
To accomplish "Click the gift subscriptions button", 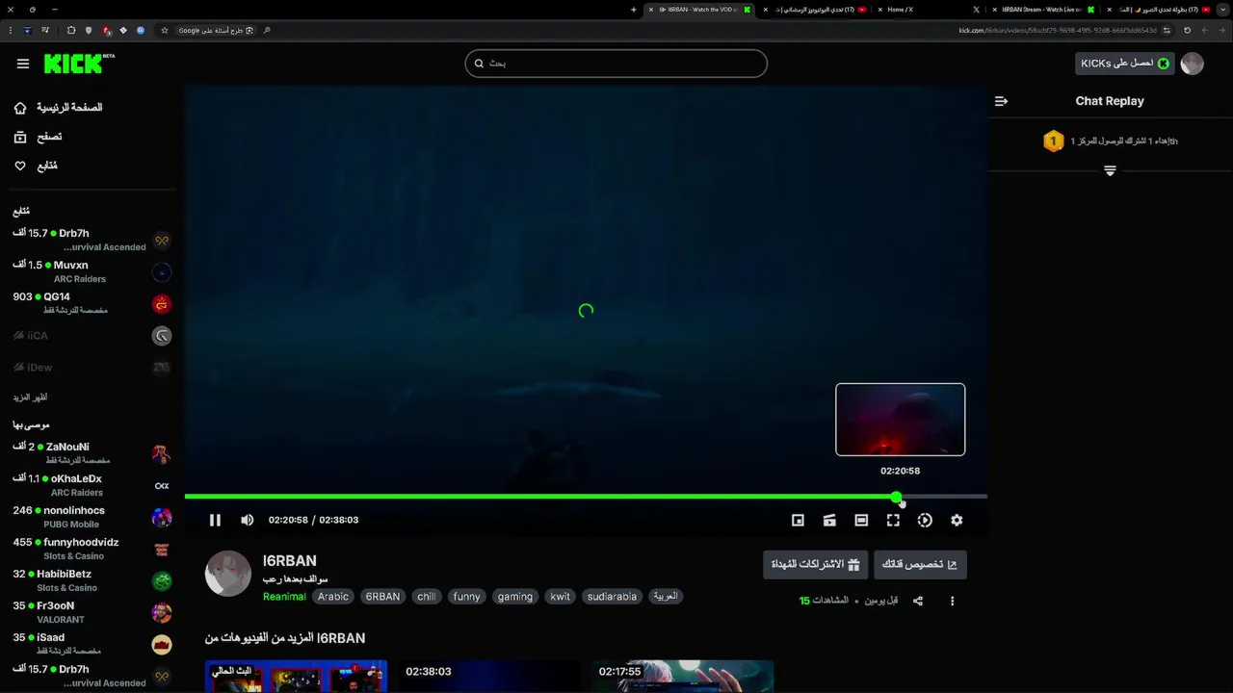I will click(x=815, y=565).
